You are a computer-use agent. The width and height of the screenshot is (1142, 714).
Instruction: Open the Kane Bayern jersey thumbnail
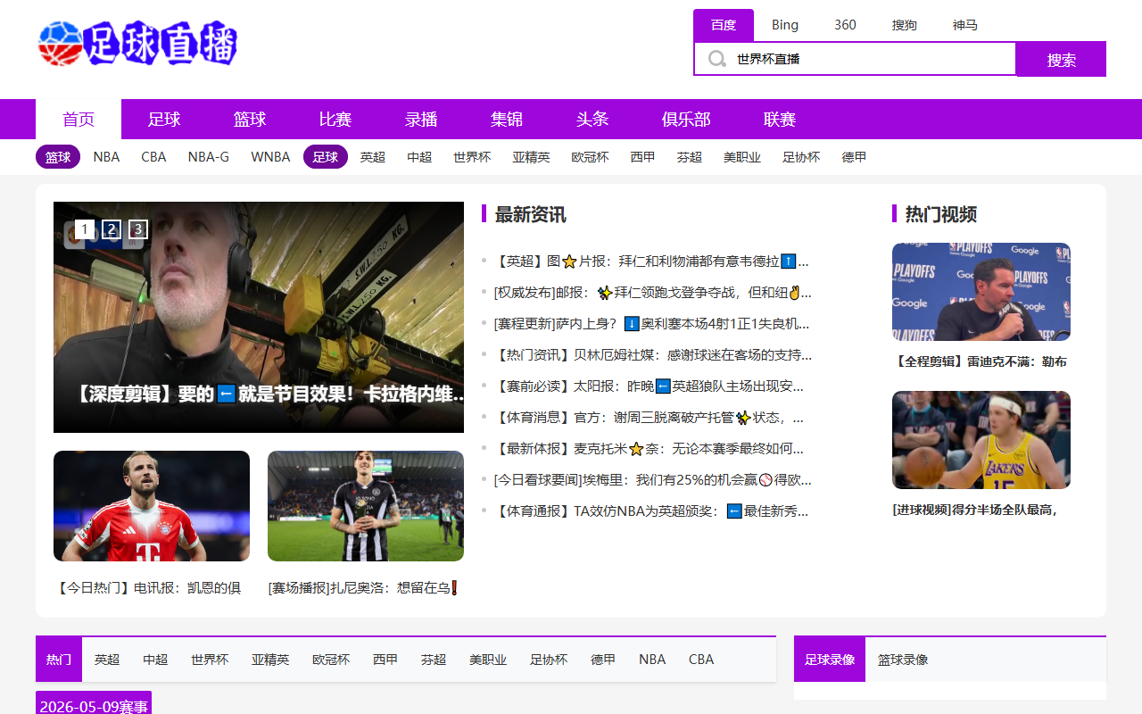pos(152,506)
